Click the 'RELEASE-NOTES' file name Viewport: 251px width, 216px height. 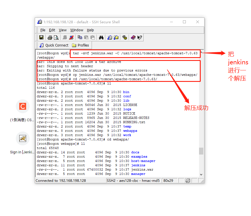click(136, 118)
